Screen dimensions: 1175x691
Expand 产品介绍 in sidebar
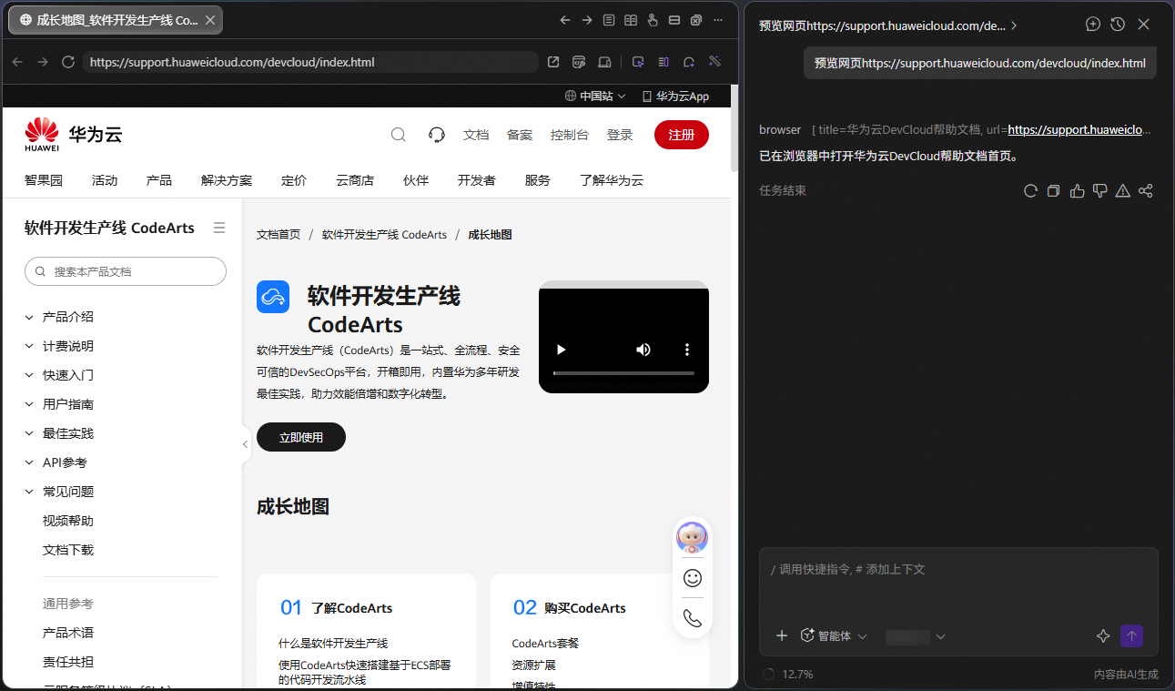coord(28,317)
